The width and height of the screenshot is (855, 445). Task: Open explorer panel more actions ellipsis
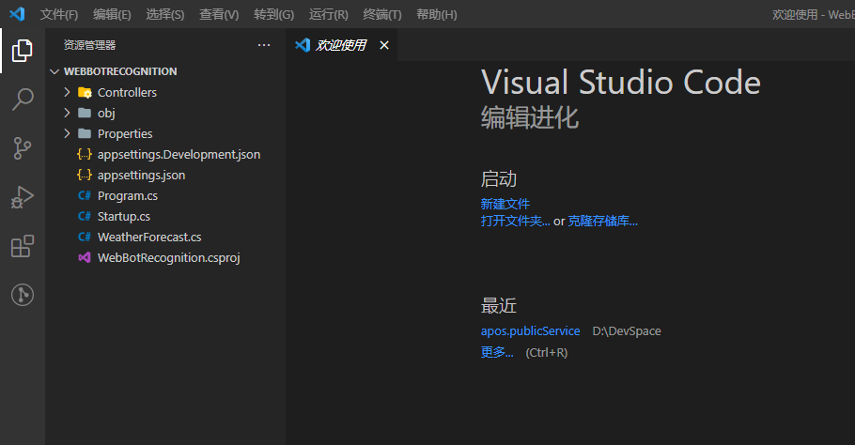click(263, 45)
